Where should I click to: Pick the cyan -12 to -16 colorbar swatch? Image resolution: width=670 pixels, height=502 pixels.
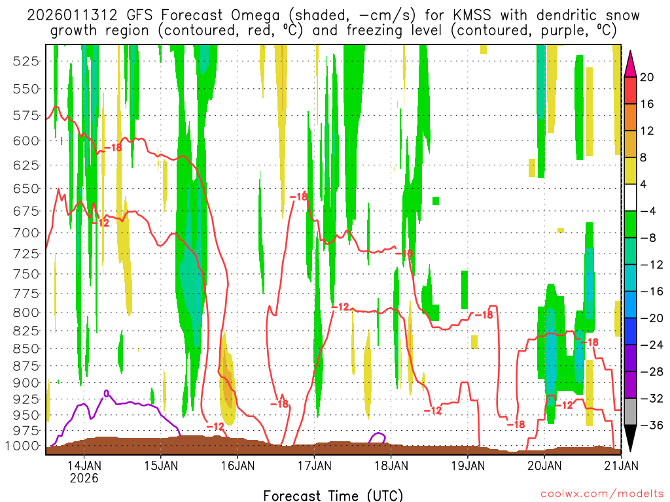click(630, 278)
